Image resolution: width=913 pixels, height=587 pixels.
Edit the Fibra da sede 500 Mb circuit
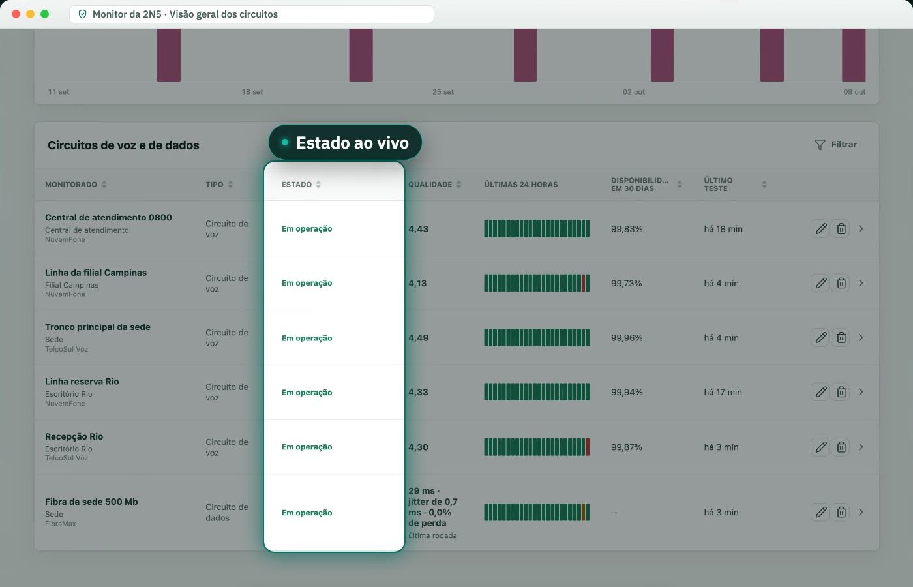(x=820, y=512)
